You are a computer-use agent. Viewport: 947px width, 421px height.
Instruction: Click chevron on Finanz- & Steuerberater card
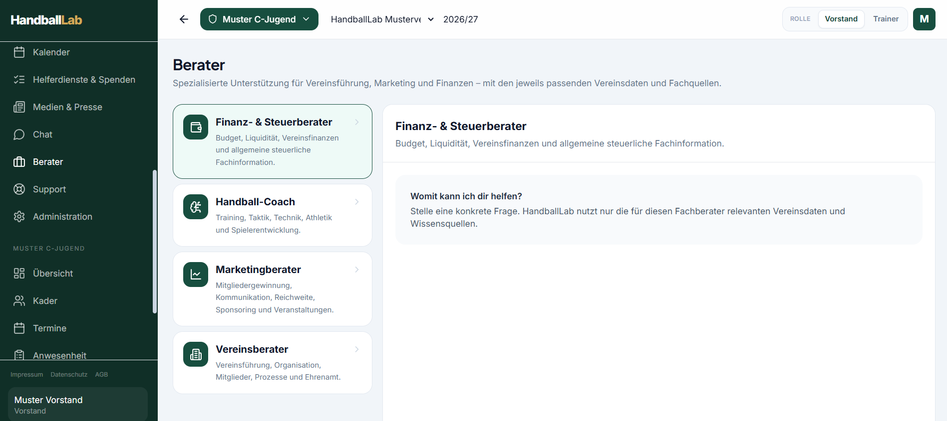[357, 122]
